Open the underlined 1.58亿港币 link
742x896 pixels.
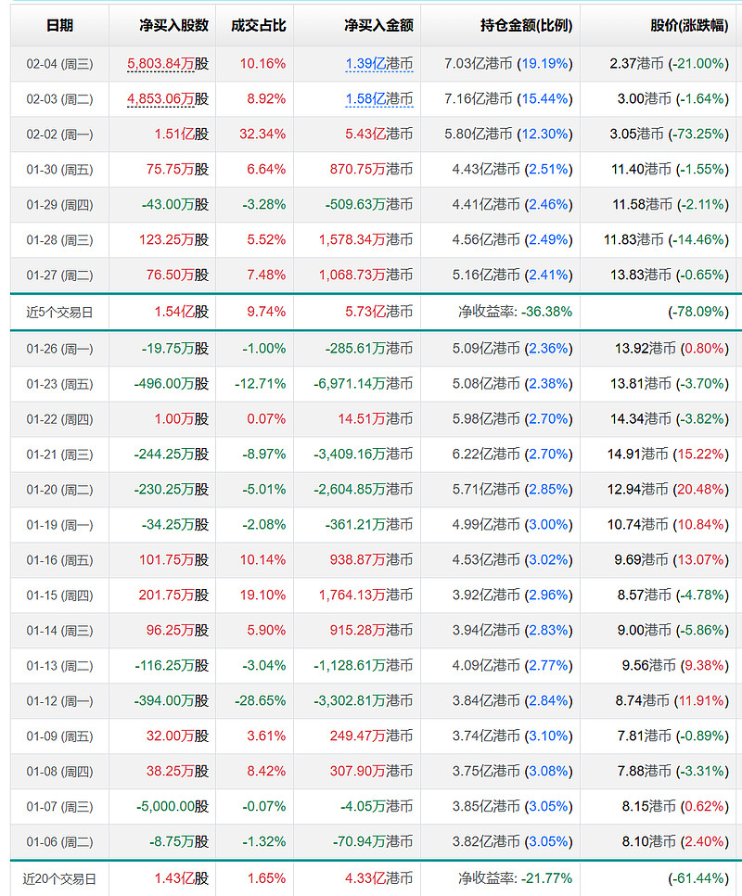[379, 99]
